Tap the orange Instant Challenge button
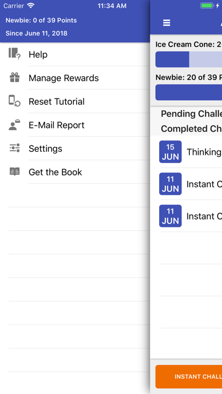The width and height of the screenshot is (222, 394). click(189, 376)
